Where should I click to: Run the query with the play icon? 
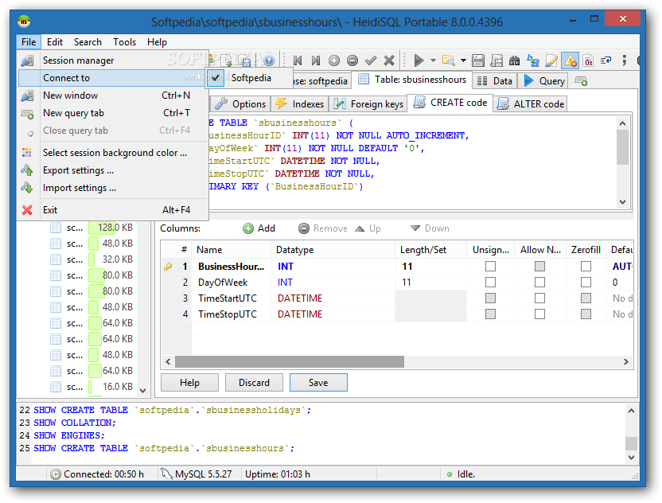pyautogui.click(x=419, y=60)
